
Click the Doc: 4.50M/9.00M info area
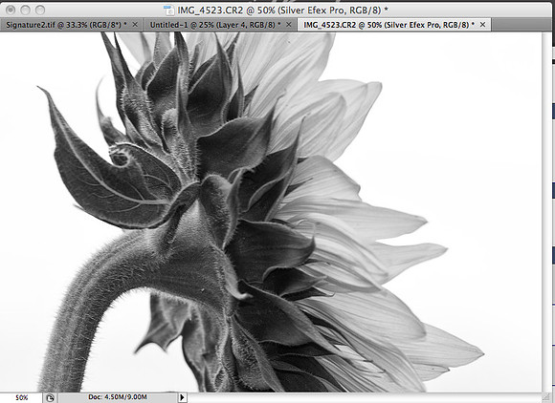tap(118, 397)
